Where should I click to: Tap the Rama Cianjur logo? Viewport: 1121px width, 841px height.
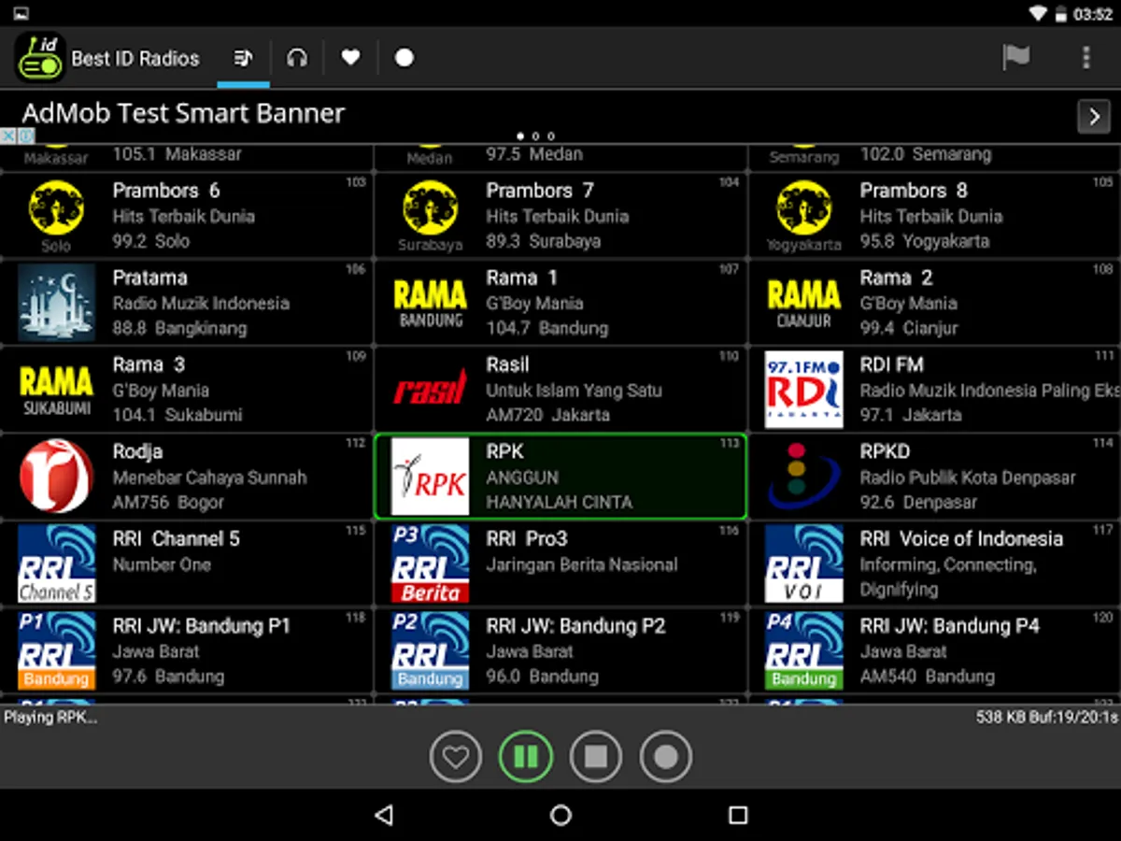tap(803, 303)
